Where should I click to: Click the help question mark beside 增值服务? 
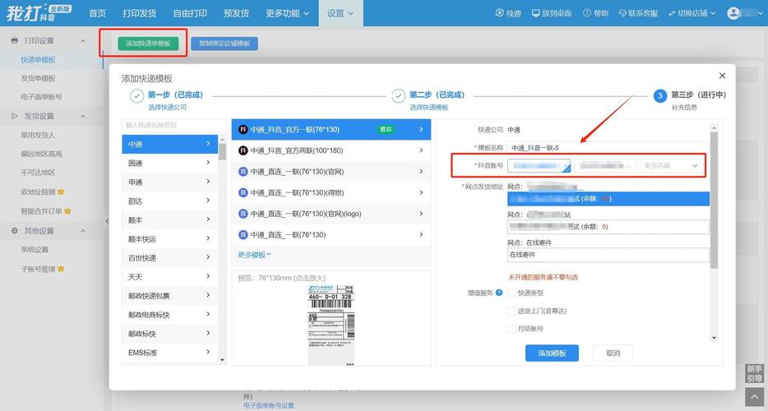click(x=499, y=293)
